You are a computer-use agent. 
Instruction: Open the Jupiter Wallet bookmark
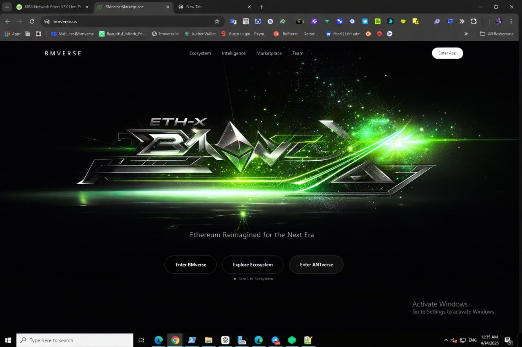click(x=200, y=34)
